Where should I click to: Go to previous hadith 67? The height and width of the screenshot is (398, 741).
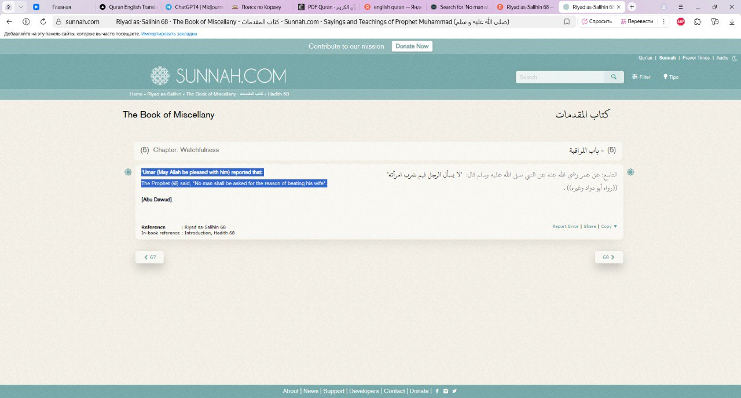[149, 257]
